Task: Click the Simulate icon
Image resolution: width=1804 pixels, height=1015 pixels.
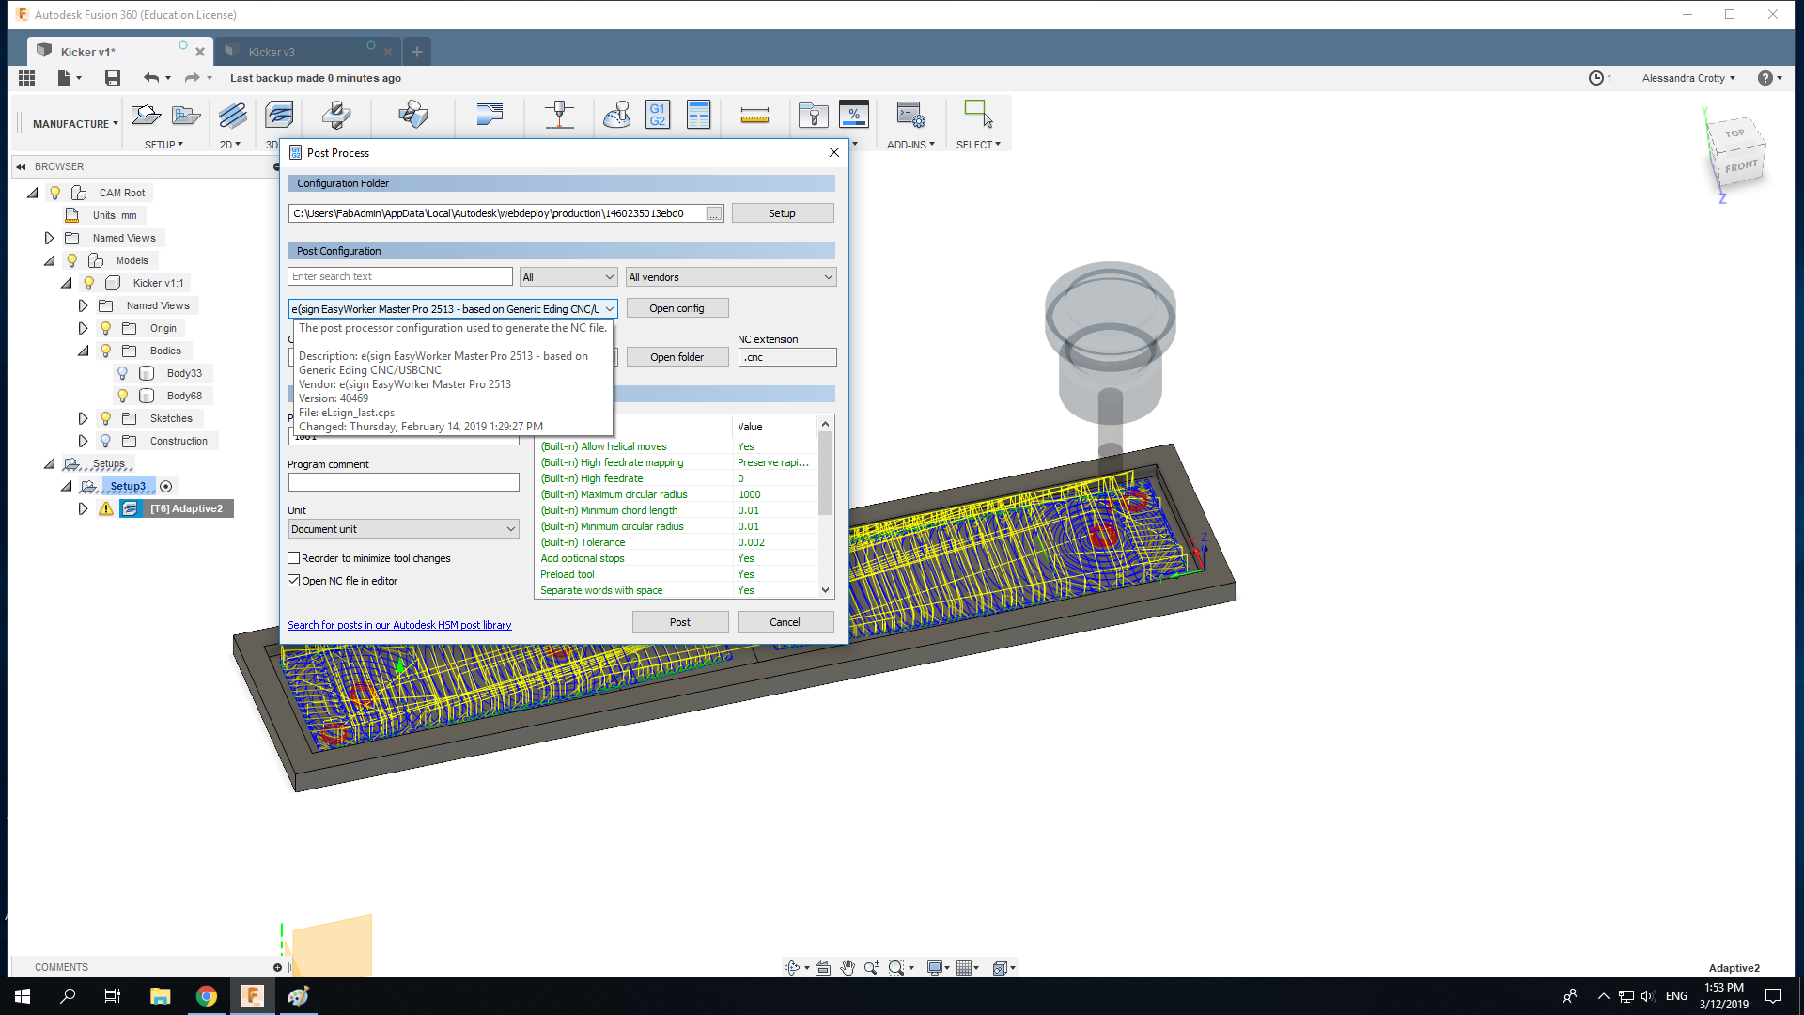Action: [617, 116]
